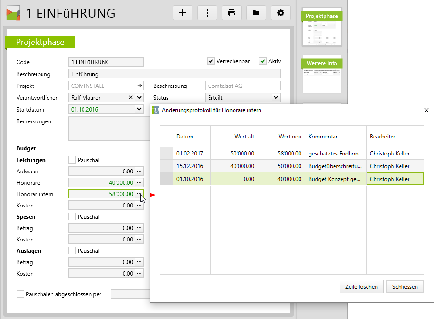The height and width of the screenshot is (319, 434).
Task: Open the three-dot more options menu
Action: 207,13
